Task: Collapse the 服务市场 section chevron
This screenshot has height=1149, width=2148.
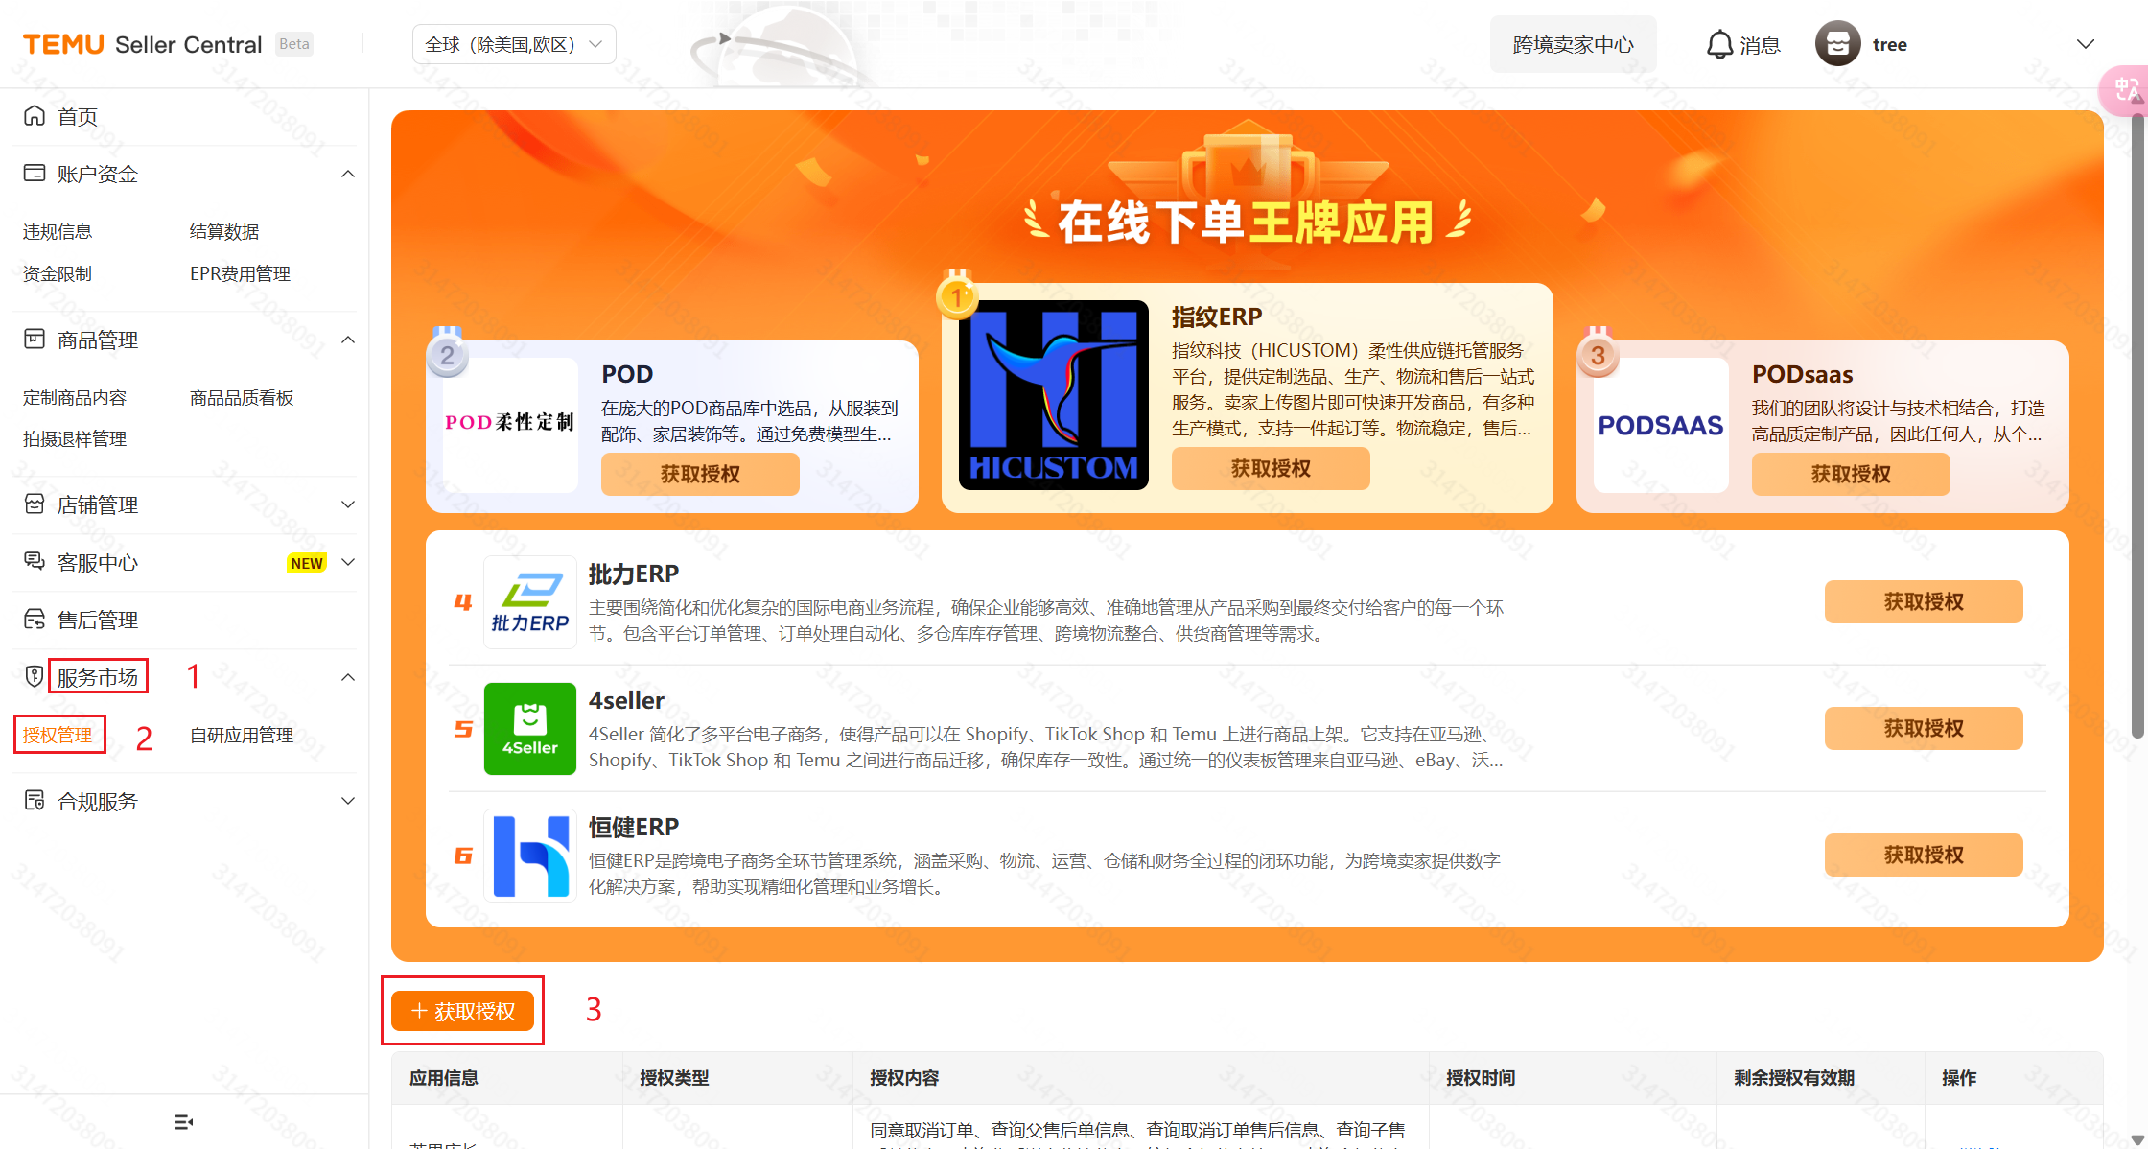Action: pyautogui.click(x=348, y=677)
